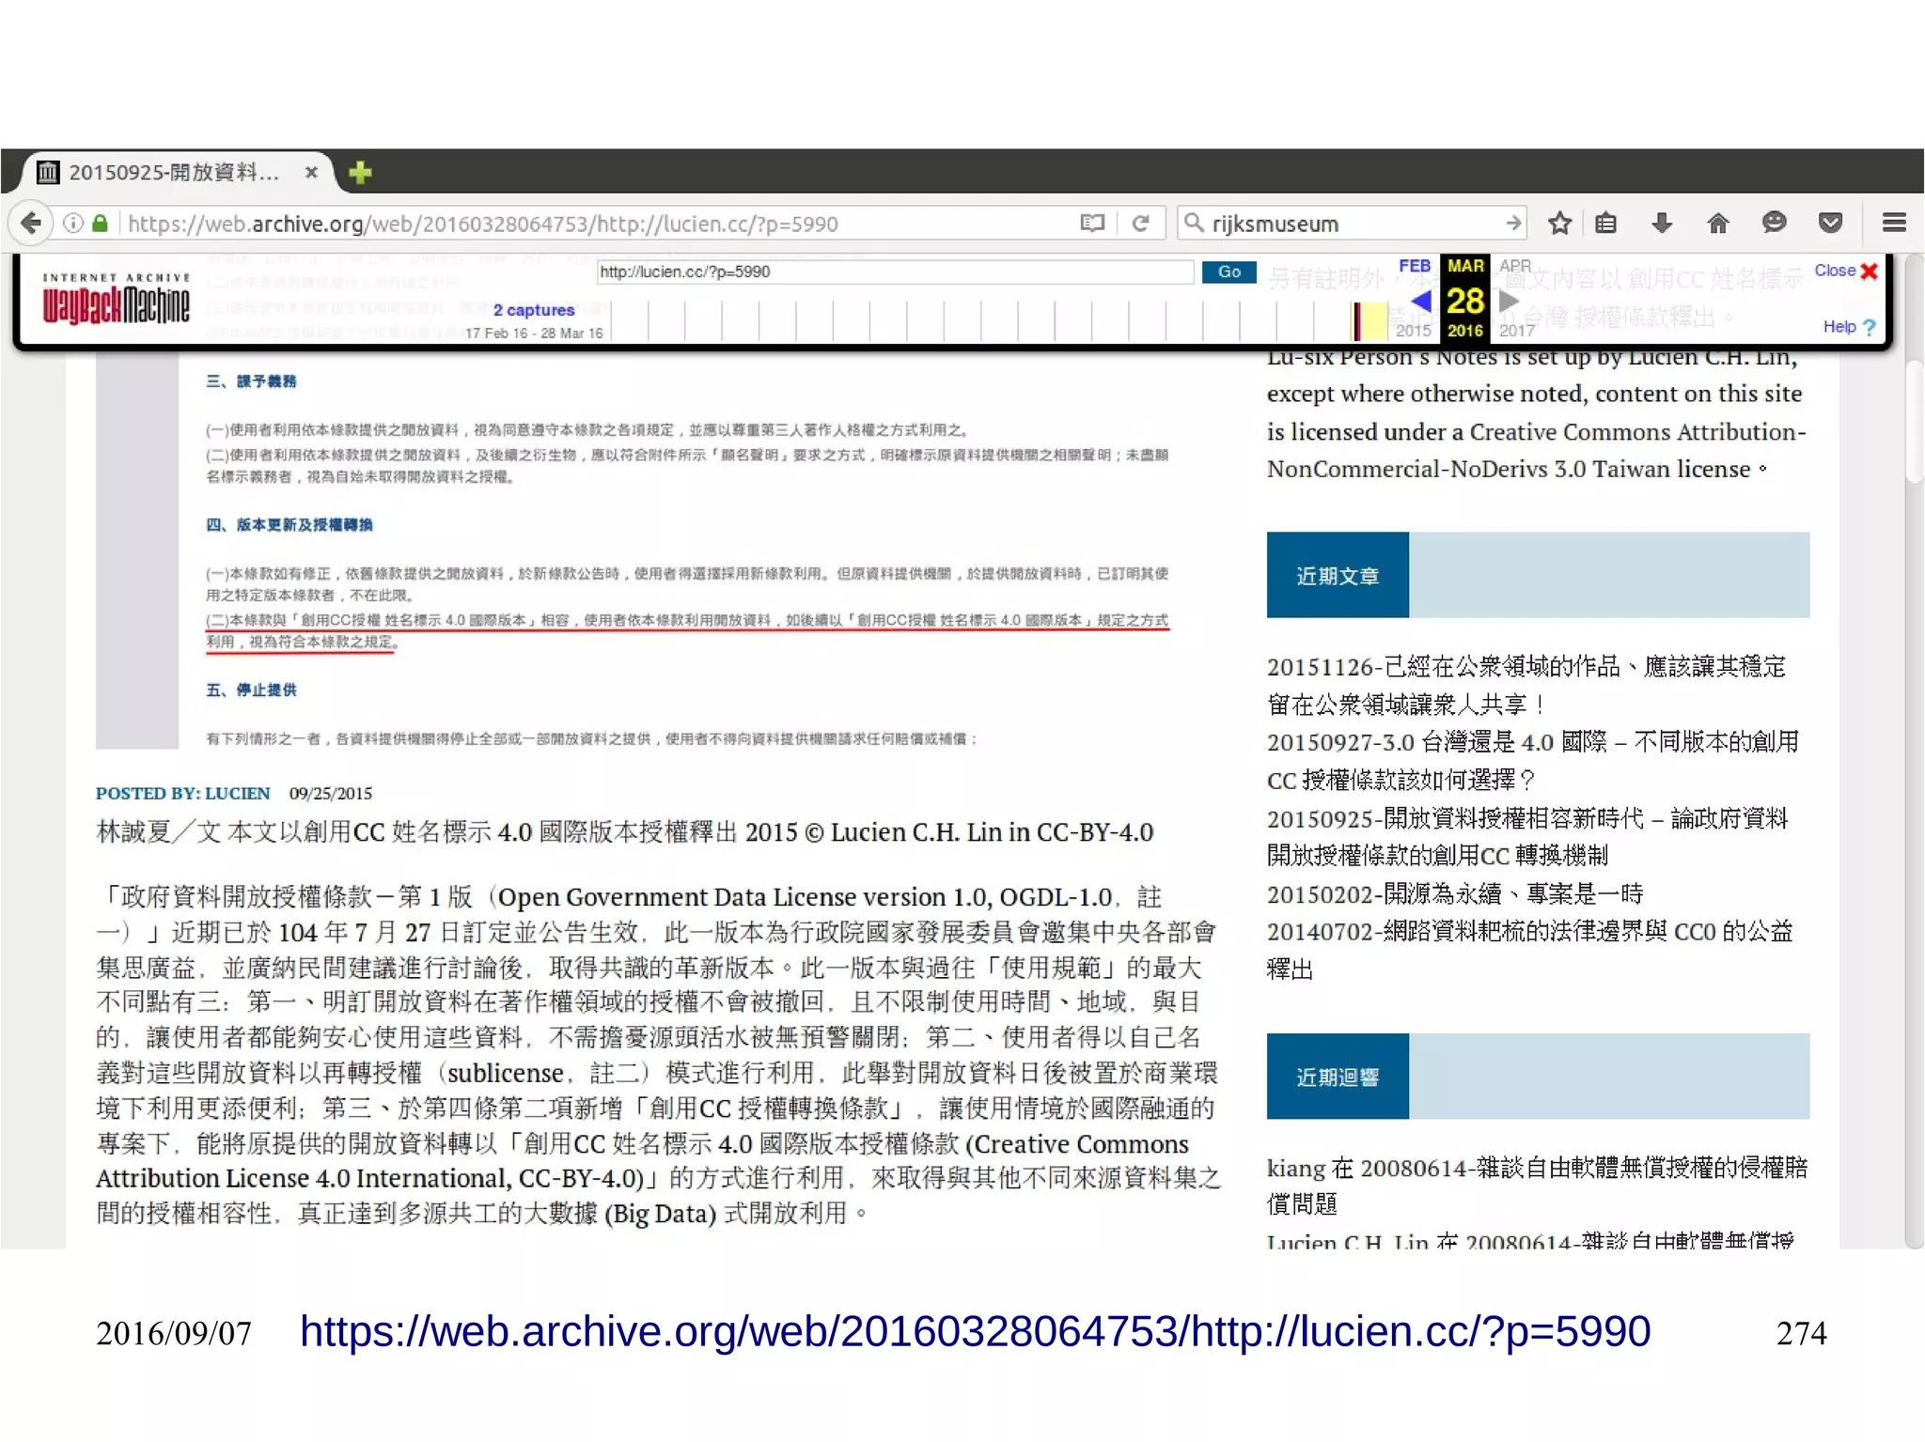Image resolution: width=1925 pixels, height=1442 pixels.
Task: Open article 20151126-已經在公眾領域的作品
Action: [1526, 685]
